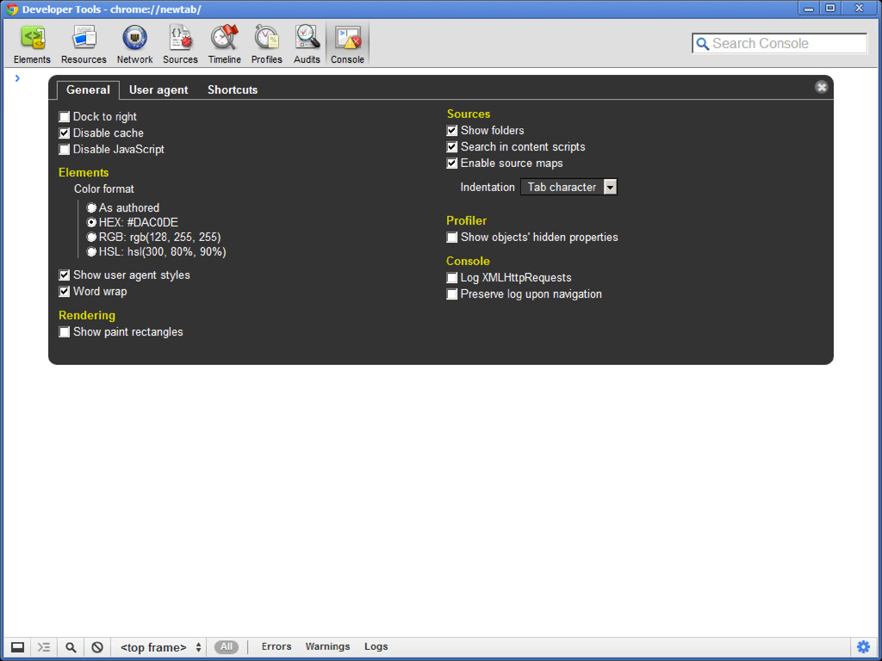Switch to the User agent tab
The height and width of the screenshot is (661, 882).
(x=158, y=90)
